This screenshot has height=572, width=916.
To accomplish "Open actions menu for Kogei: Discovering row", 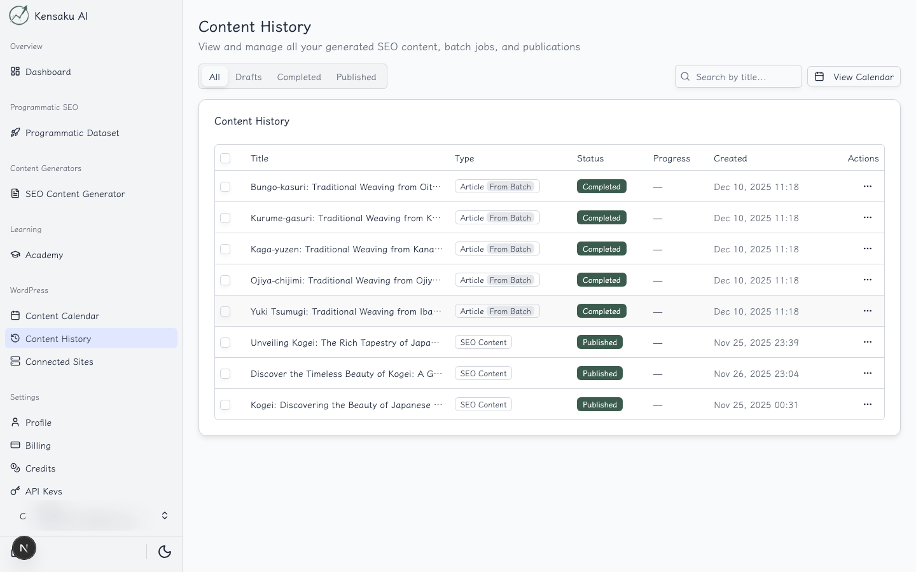I will click(867, 405).
